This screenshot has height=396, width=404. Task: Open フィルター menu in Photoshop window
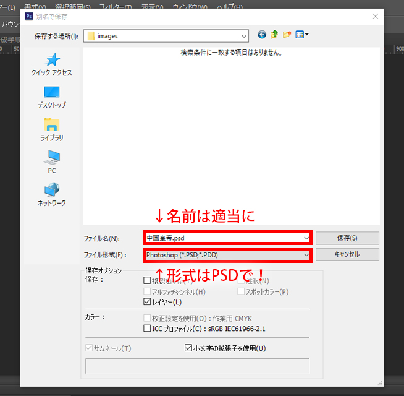point(116,6)
